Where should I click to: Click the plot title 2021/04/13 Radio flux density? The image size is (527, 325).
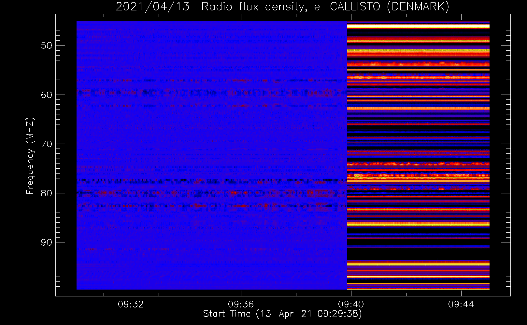coord(282,7)
